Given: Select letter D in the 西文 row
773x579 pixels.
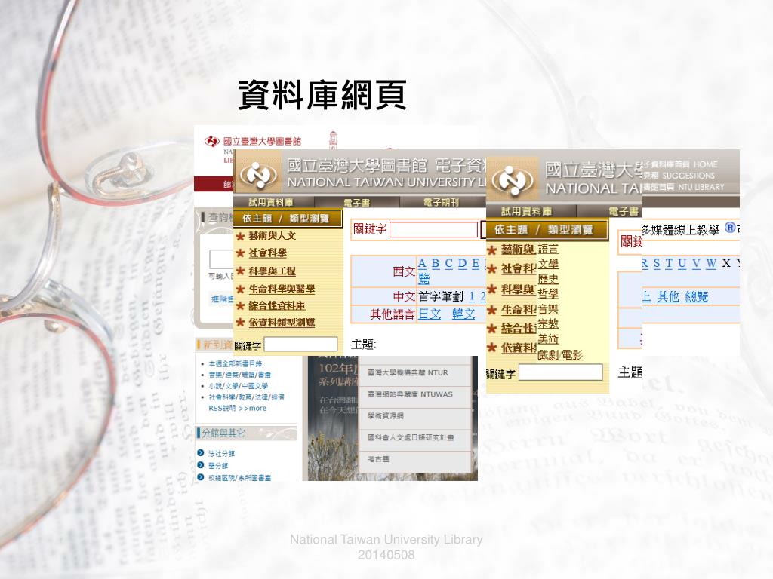Looking at the screenshot, I should [x=463, y=263].
